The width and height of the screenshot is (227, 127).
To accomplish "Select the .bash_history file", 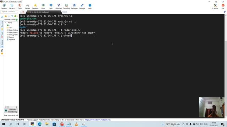I will (12, 30).
